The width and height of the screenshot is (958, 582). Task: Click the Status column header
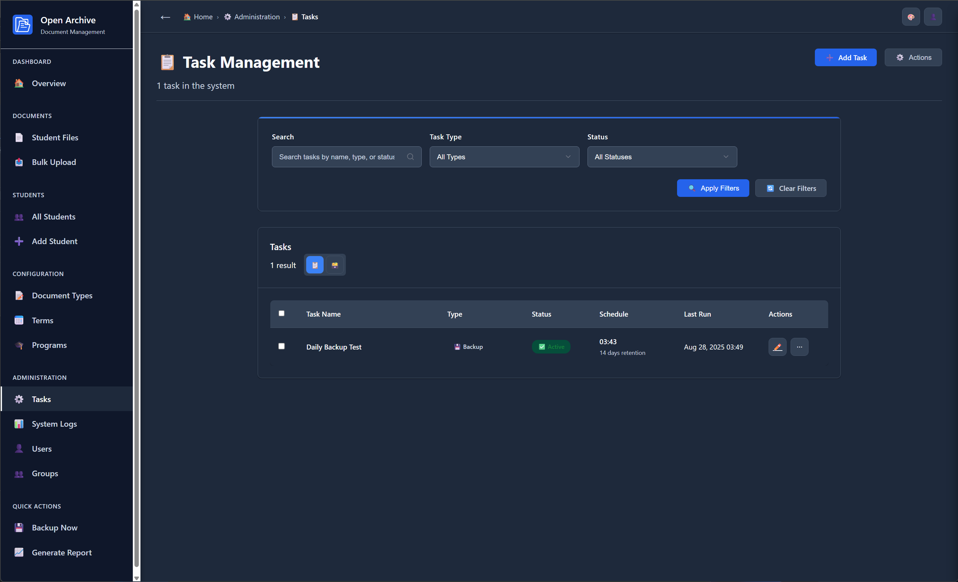click(x=541, y=314)
